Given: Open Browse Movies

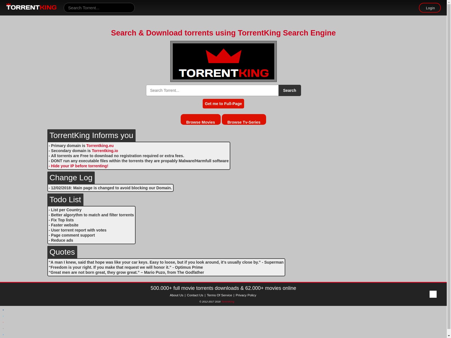Looking at the screenshot, I should (200, 120).
